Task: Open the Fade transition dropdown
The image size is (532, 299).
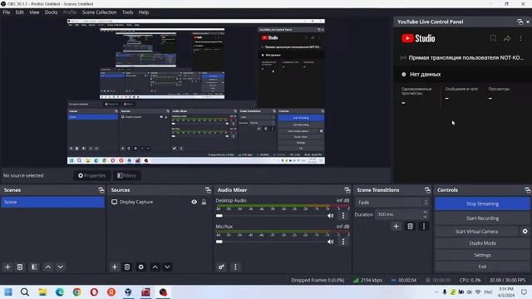Action: coord(392,203)
